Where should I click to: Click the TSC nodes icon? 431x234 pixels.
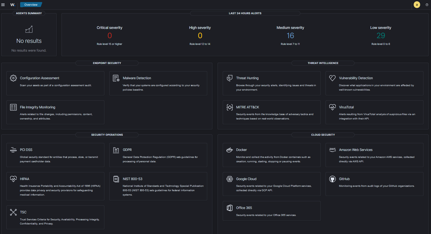(x=13, y=212)
